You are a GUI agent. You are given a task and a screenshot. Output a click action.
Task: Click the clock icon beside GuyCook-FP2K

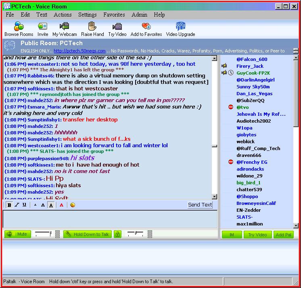click(x=231, y=73)
